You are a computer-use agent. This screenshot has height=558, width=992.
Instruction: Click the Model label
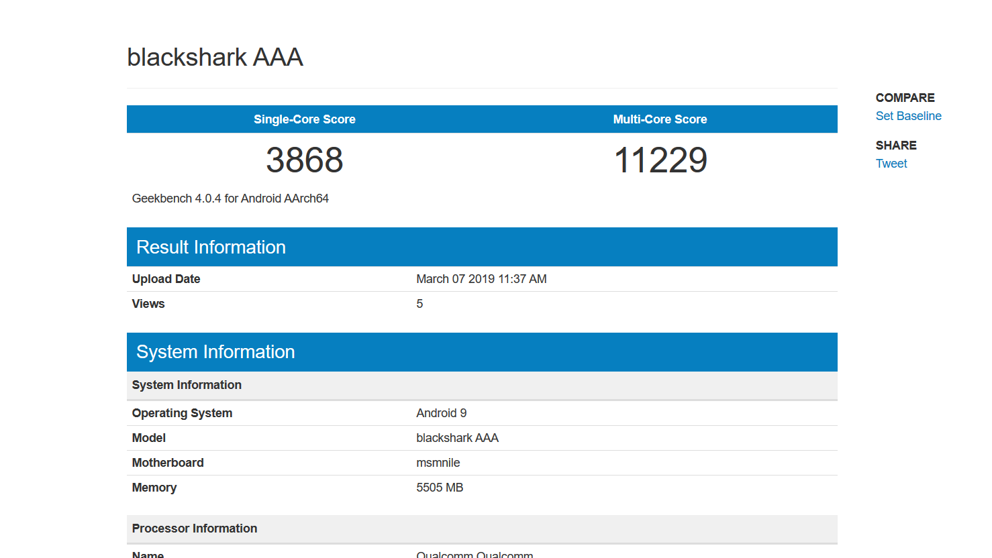(x=149, y=438)
